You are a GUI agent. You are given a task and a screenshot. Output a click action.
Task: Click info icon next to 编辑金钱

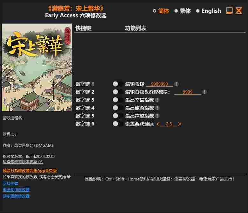[176, 84]
